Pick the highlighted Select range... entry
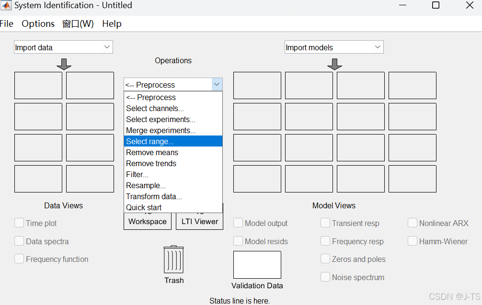This screenshot has width=482, height=305. [173, 141]
